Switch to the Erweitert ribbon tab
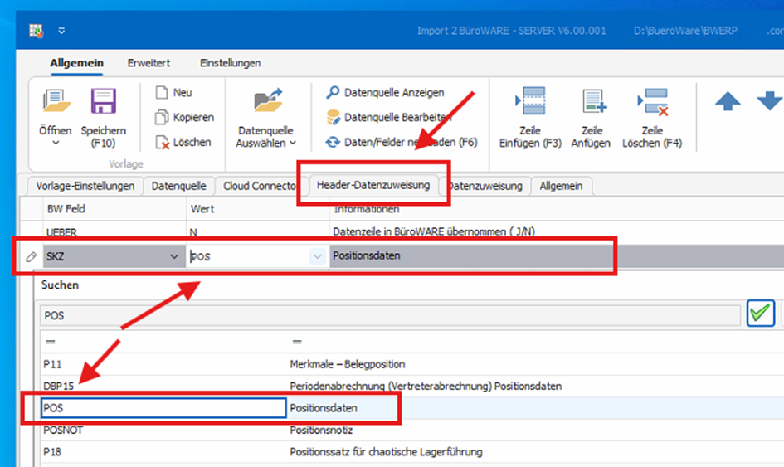784x467 pixels. click(149, 63)
